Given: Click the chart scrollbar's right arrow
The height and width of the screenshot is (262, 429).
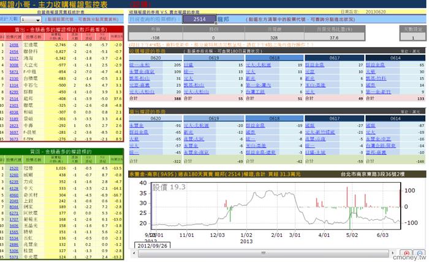Looking at the screenshot, I should (x=393, y=253).
